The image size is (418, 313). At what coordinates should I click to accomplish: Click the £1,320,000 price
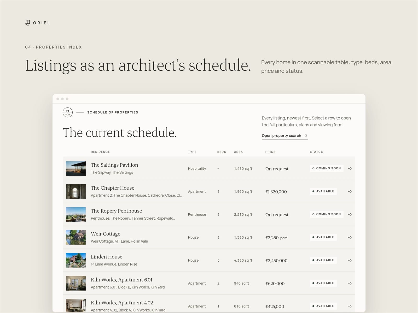click(x=276, y=192)
